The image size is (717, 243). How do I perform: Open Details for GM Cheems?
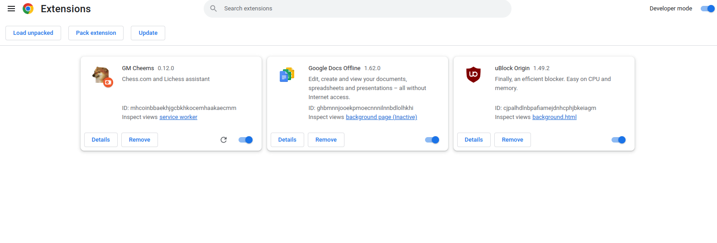101,140
